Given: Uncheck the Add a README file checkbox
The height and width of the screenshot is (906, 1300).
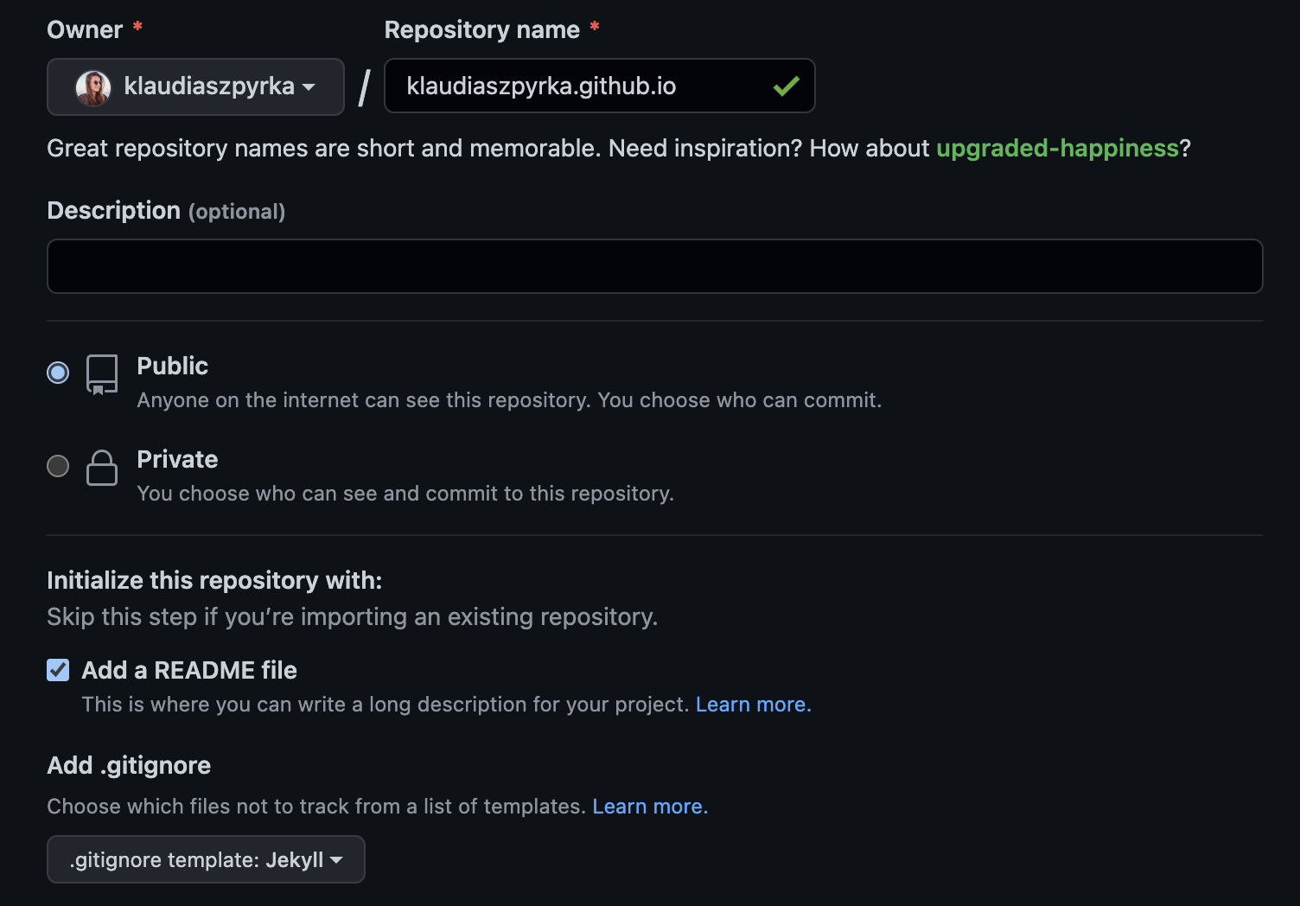Looking at the screenshot, I should 58,670.
